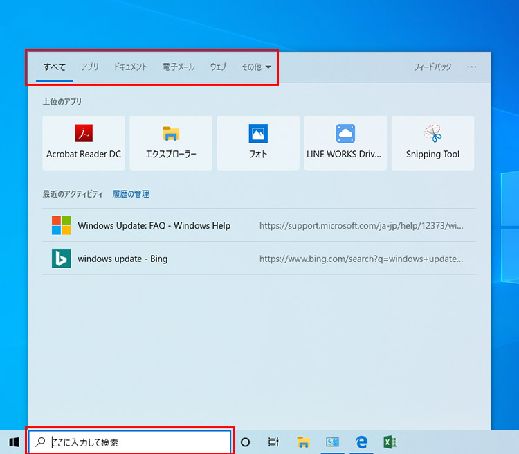Open File Explorer from the taskbar

coord(303,442)
